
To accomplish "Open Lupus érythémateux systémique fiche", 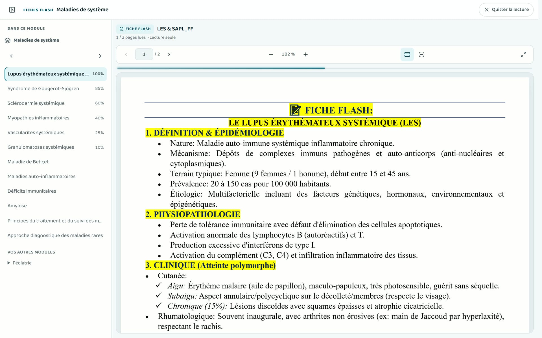I will [56, 74].
